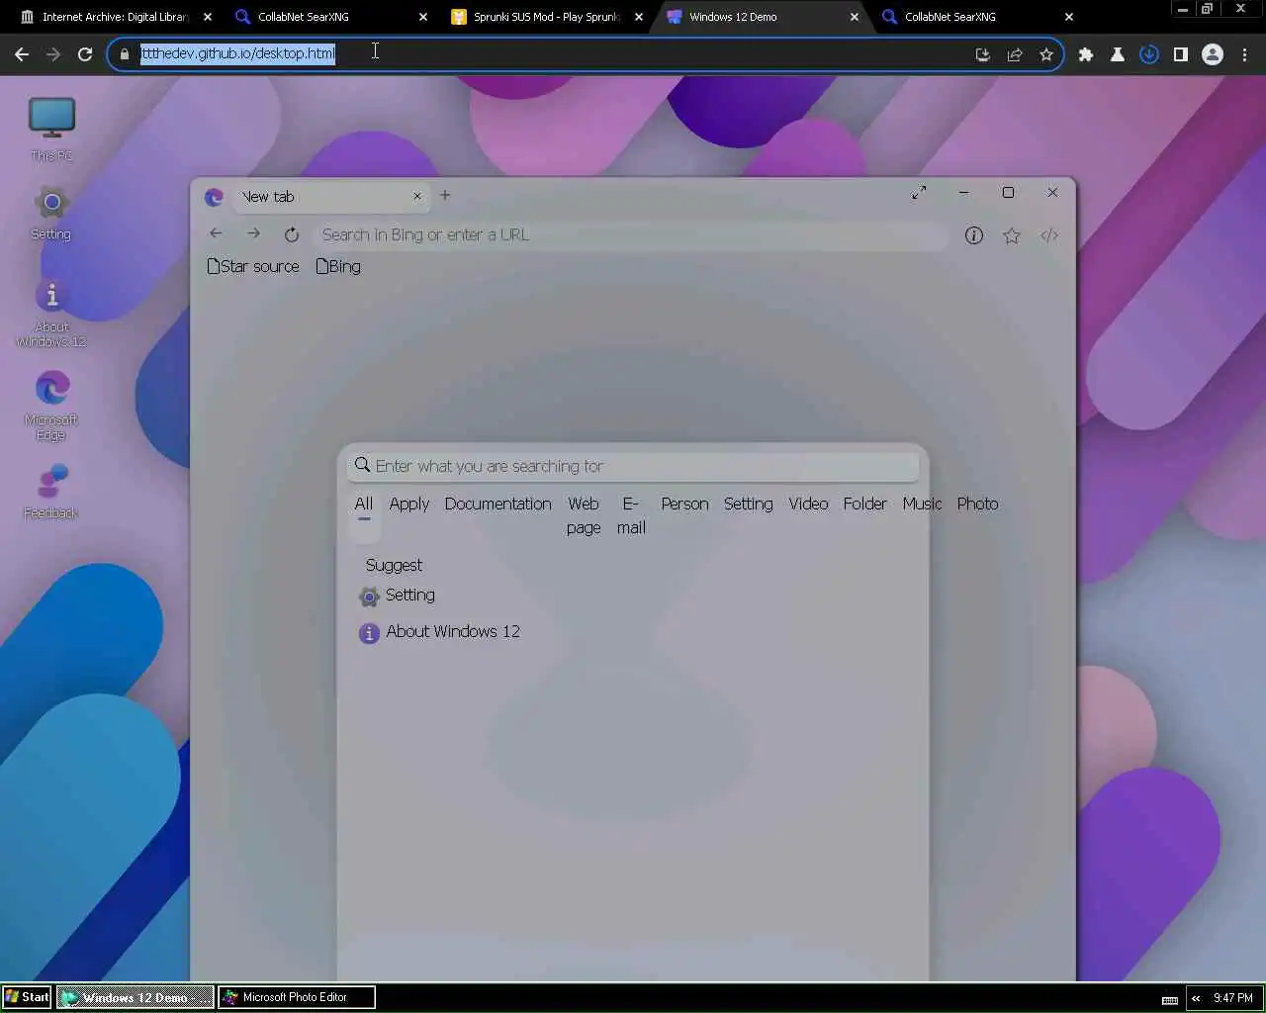The image size is (1266, 1013).
Task: Select the E-mail search filter
Action: (x=631, y=515)
